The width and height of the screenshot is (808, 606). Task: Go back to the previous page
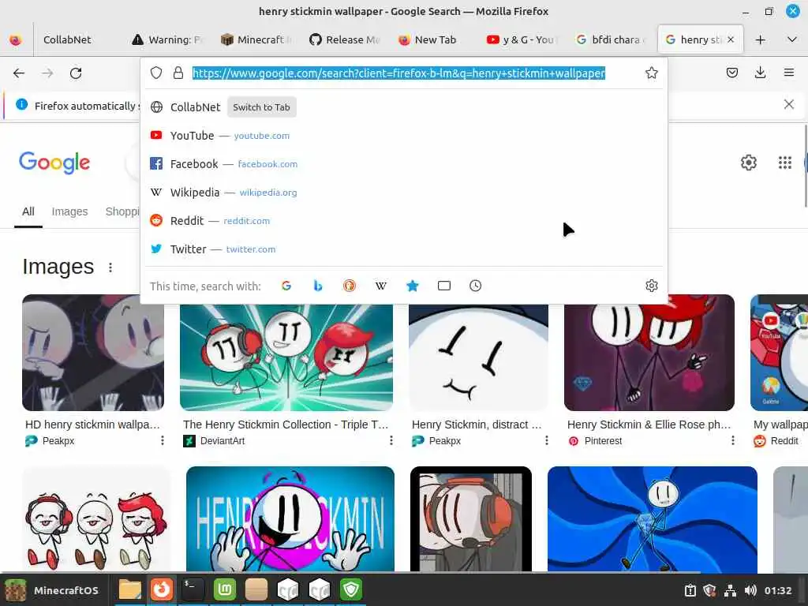point(19,73)
